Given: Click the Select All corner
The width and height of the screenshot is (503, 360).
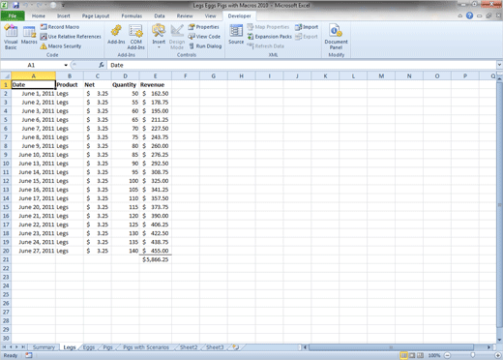Looking at the screenshot, I should pyautogui.click(x=6, y=76).
